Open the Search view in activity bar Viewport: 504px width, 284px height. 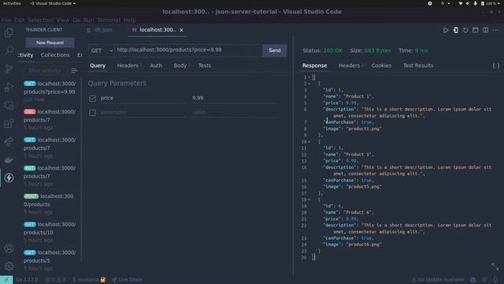pos(9,50)
